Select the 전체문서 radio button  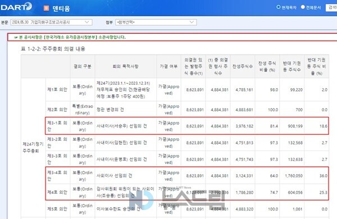click(x=303, y=7)
